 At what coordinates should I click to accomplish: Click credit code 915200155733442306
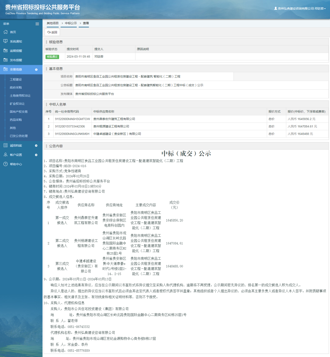pos(70,126)
